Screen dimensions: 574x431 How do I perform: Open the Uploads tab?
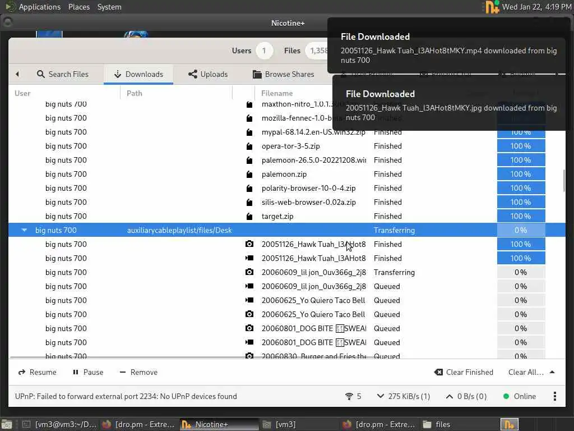click(x=208, y=74)
